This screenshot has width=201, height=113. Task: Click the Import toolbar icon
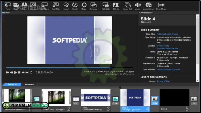click(x=66, y=6)
